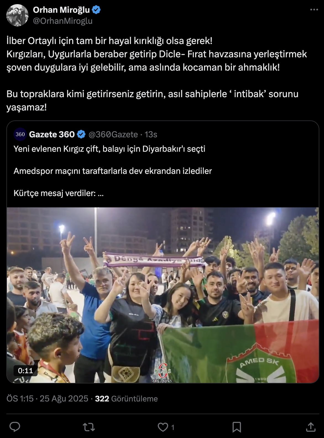The height and width of the screenshot is (438, 324).
Task: Open the share upload icon
Action: (310, 427)
